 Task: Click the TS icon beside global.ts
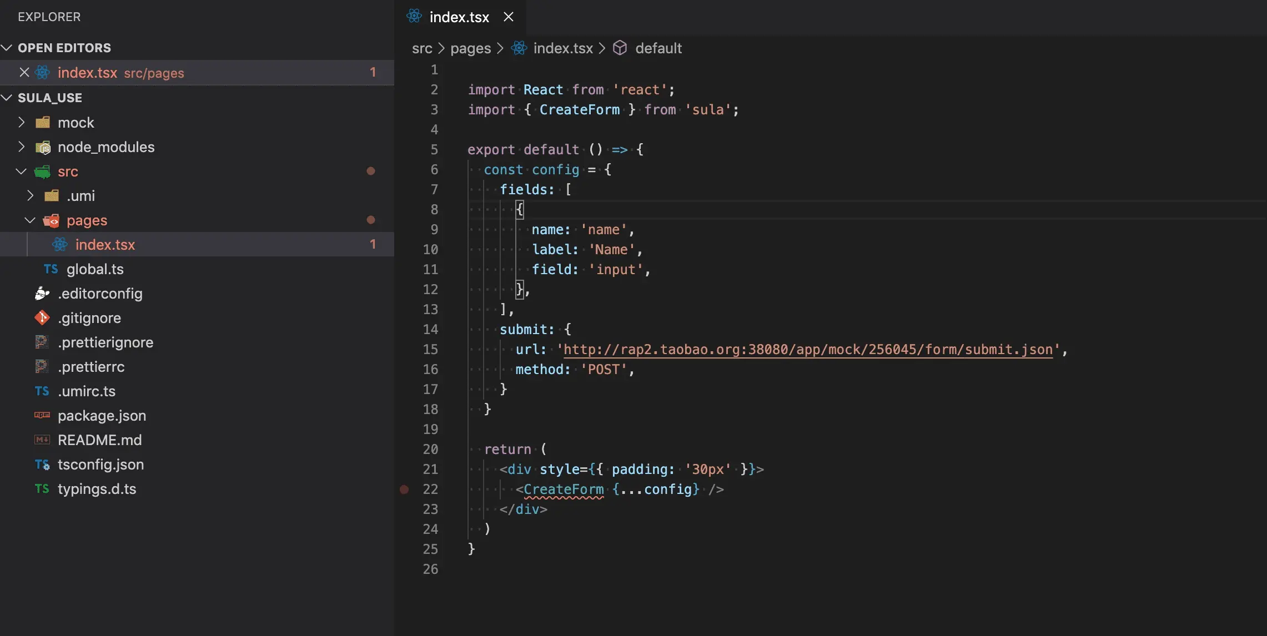pyautogui.click(x=51, y=269)
